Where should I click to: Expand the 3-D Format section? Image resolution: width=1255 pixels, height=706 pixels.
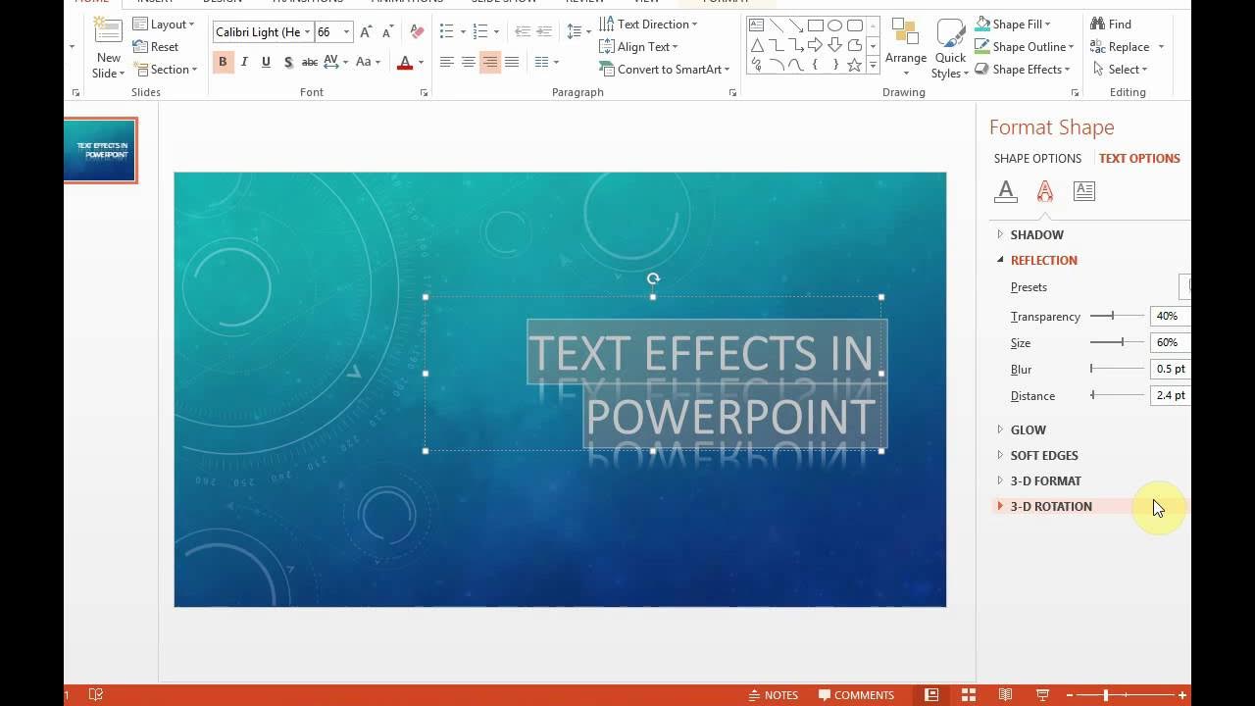pos(1038,480)
